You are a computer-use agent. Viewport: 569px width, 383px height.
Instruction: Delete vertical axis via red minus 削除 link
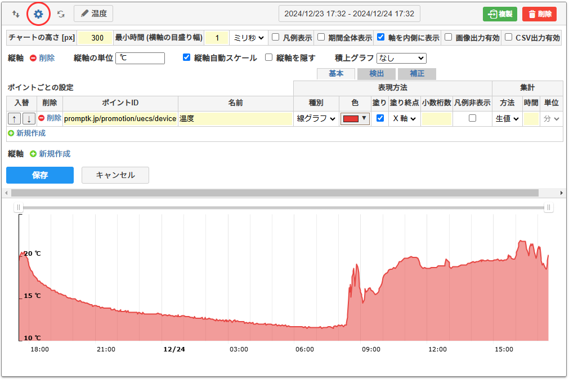point(42,58)
